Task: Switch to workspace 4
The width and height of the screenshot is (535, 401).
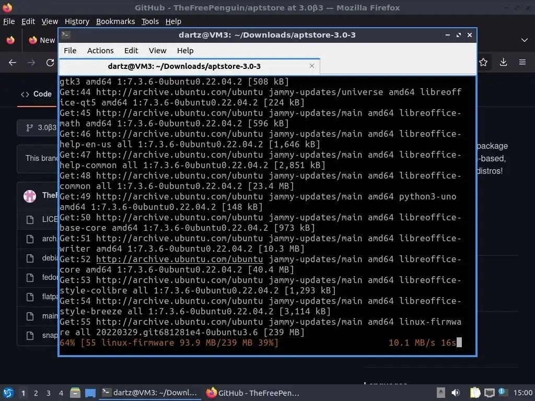Action: [x=61, y=393]
